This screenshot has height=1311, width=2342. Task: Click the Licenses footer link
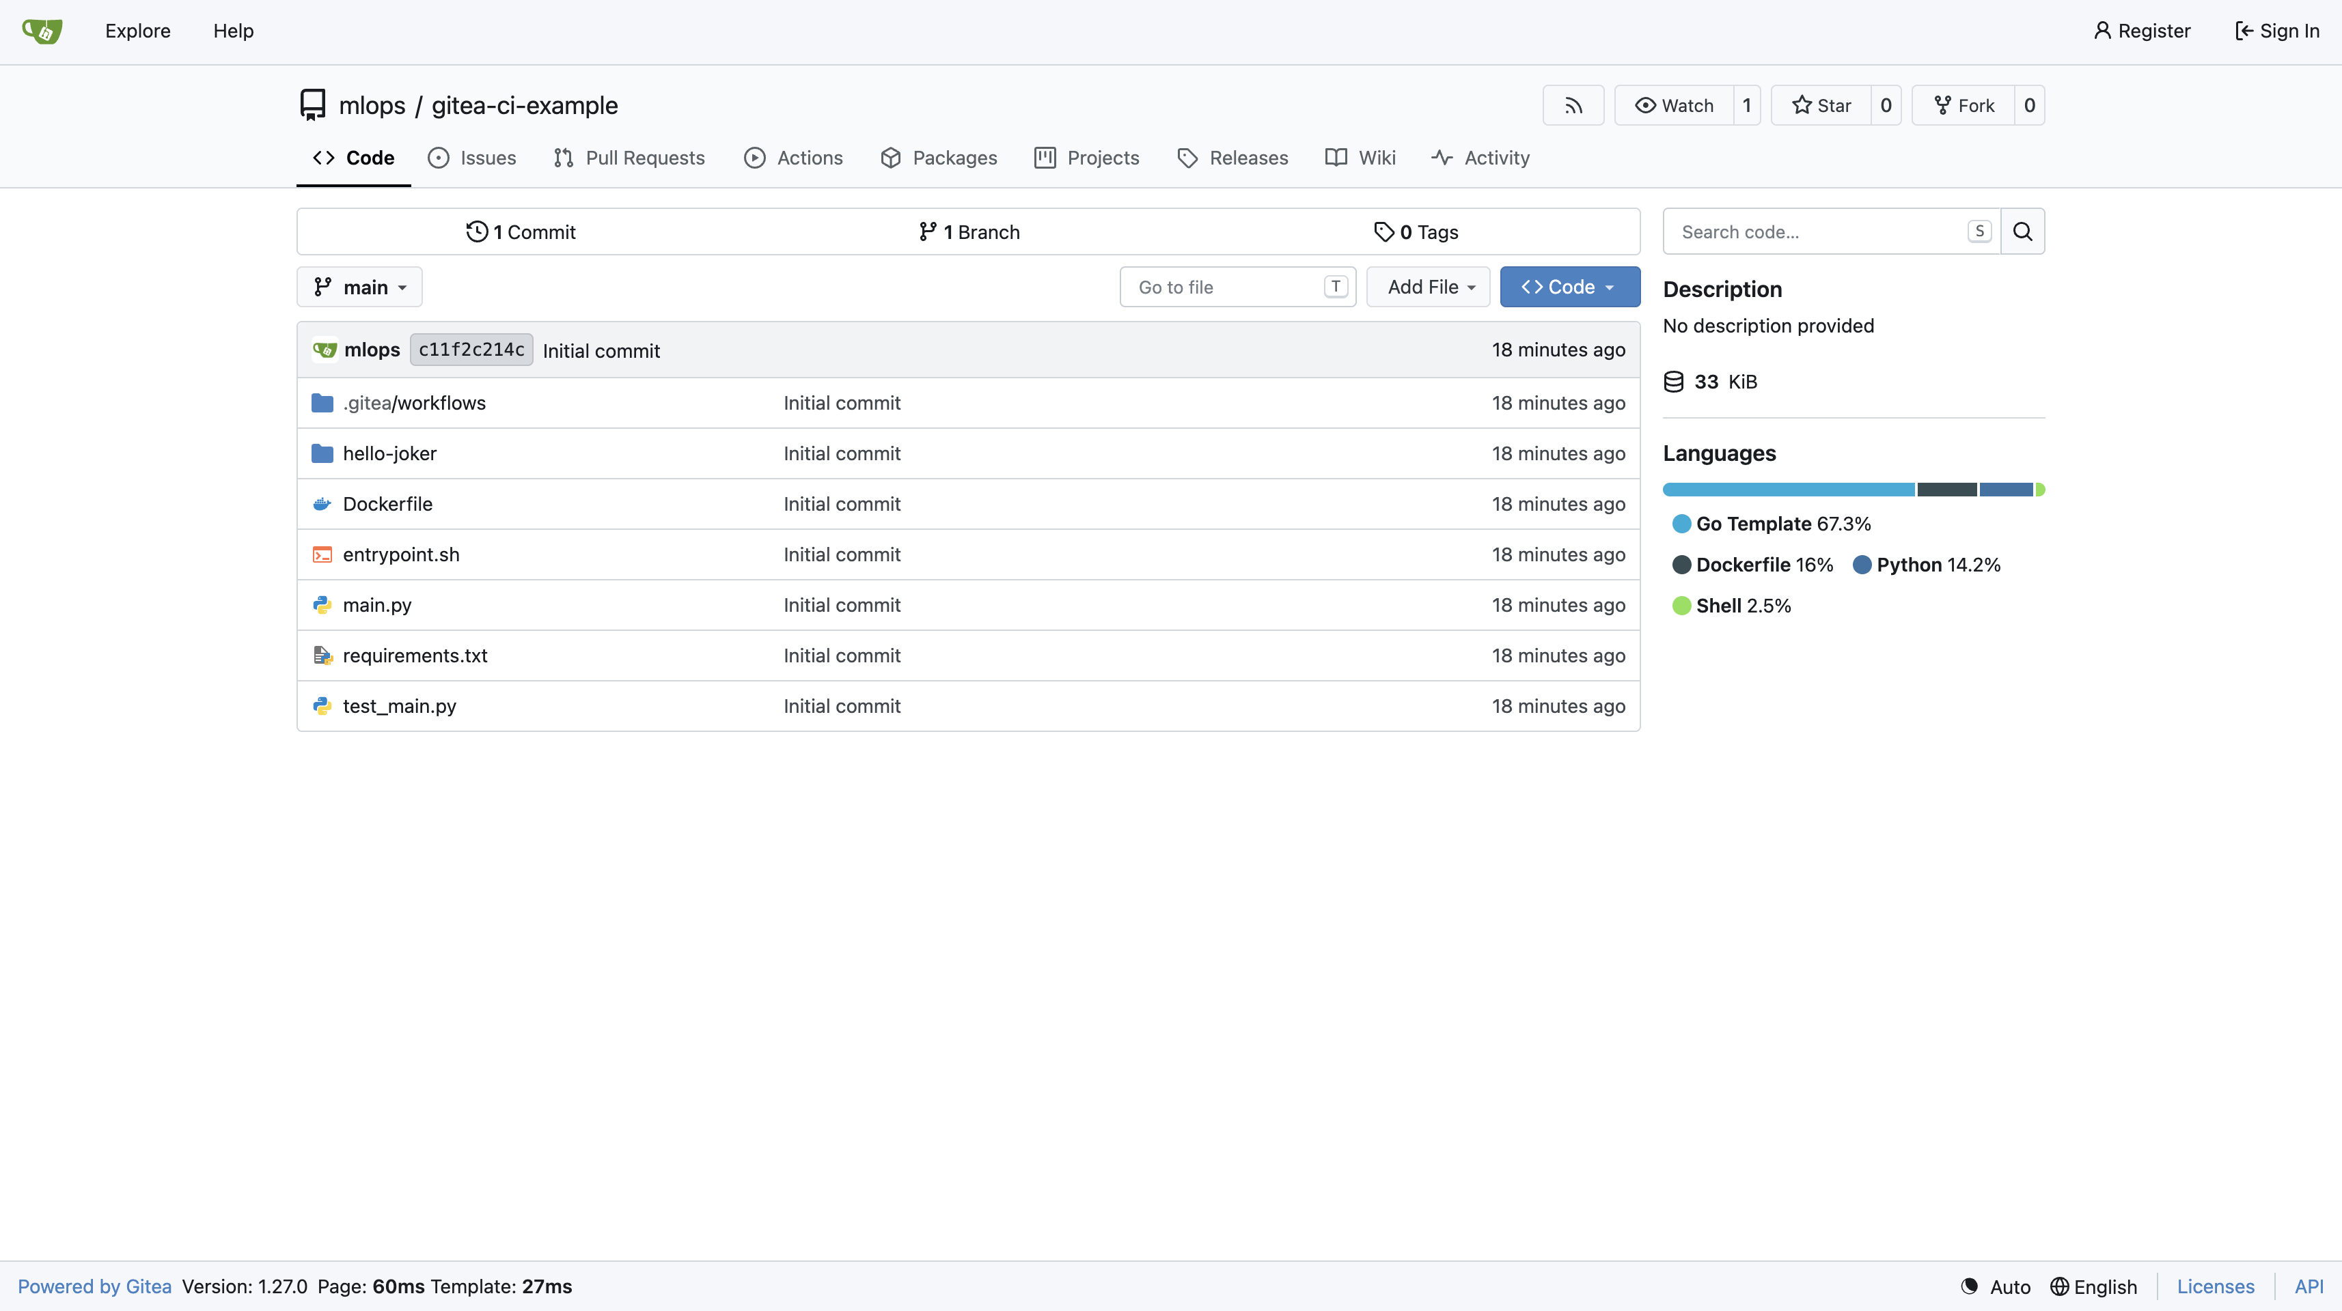coord(2216,1286)
